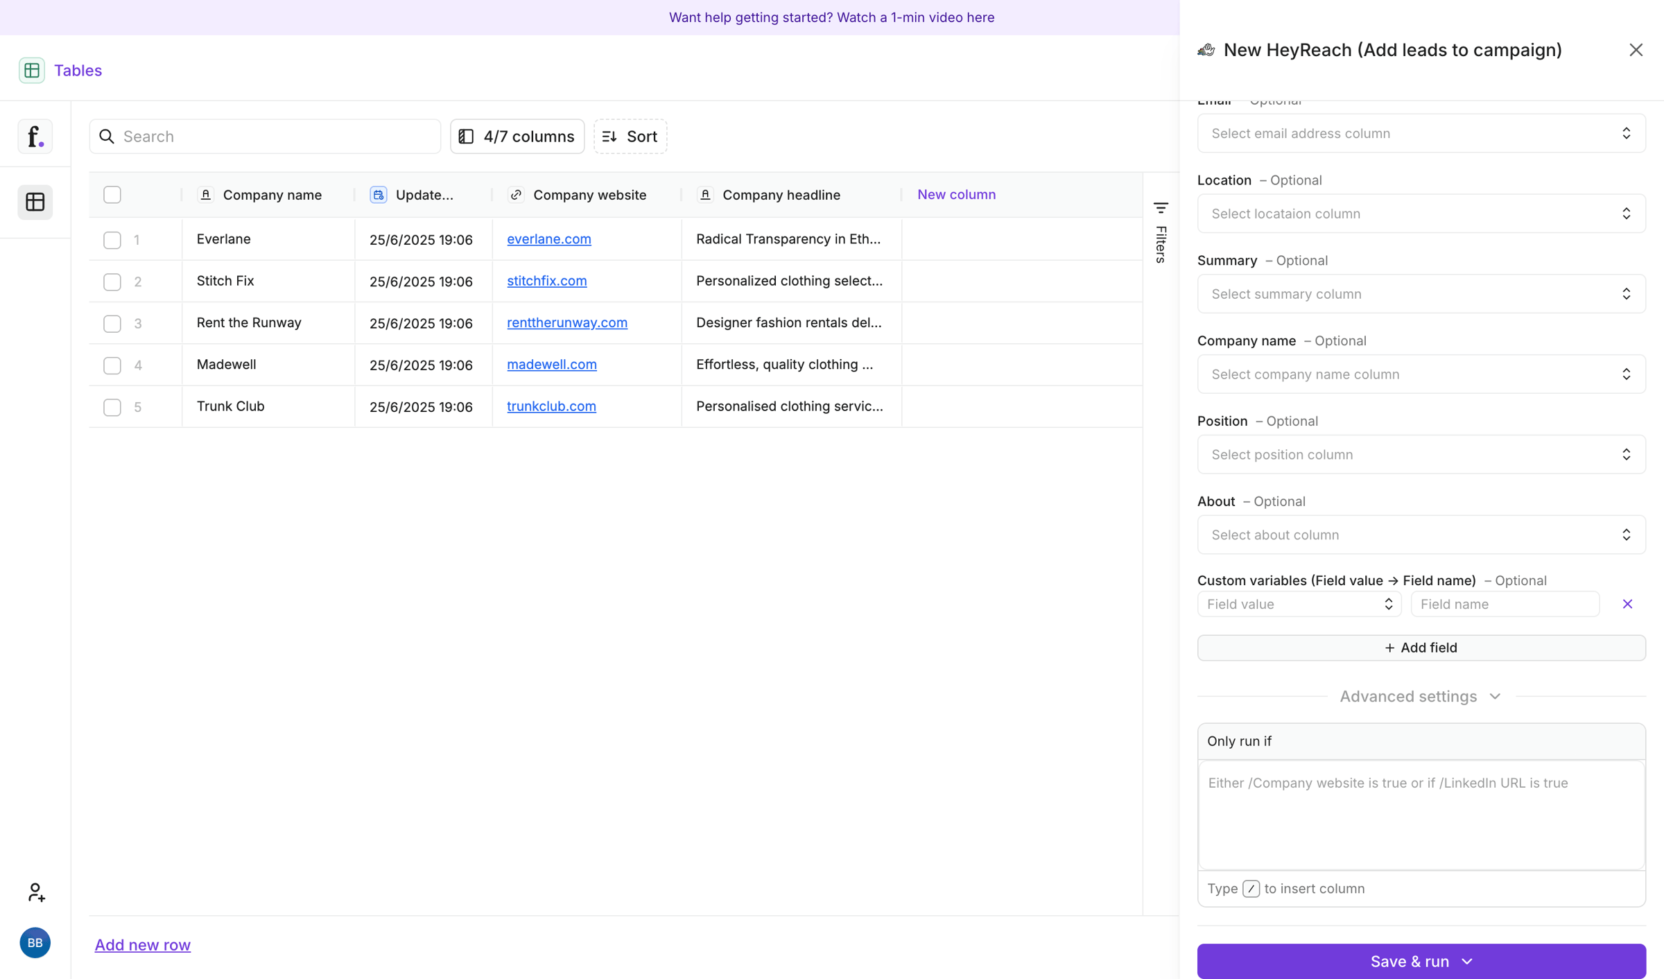Add a New column to the table
The height and width of the screenshot is (979, 1664).
(x=956, y=195)
